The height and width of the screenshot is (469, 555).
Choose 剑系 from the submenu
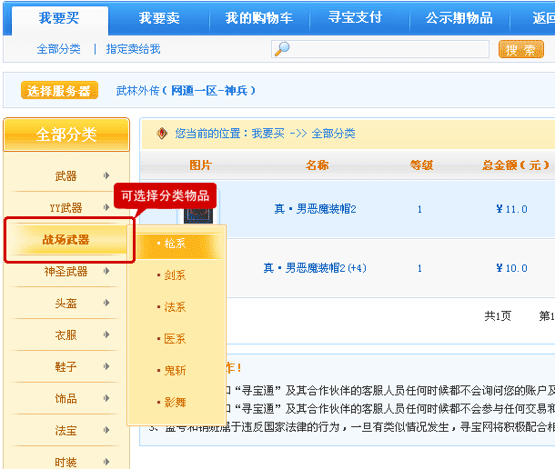click(175, 275)
